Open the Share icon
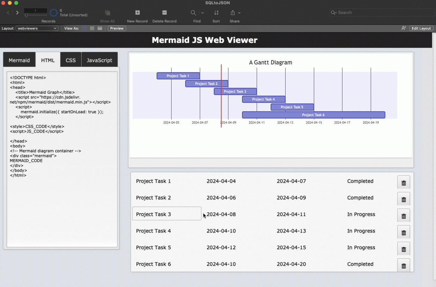 click(x=233, y=13)
